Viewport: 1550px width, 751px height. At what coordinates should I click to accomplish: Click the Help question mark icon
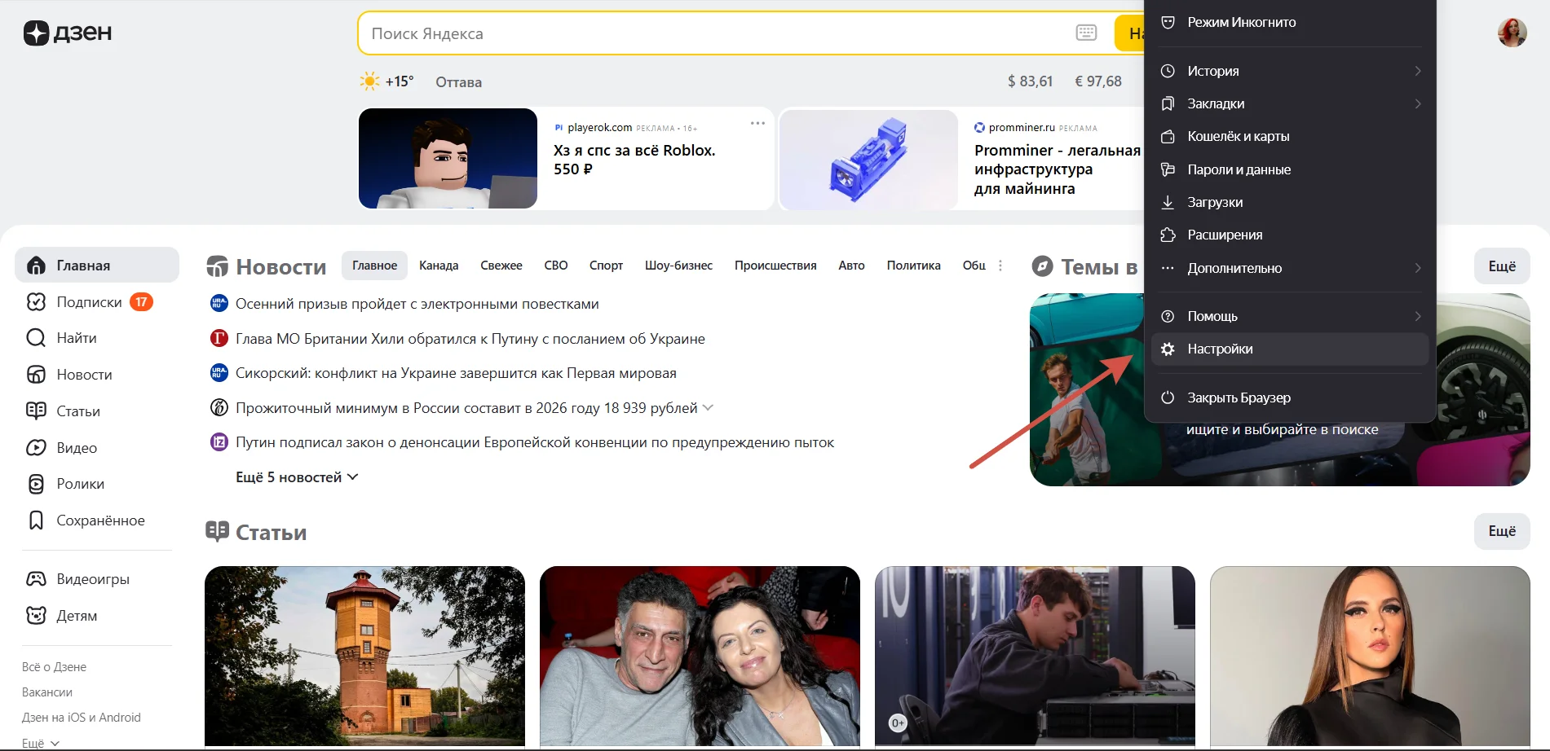pos(1168,316)
